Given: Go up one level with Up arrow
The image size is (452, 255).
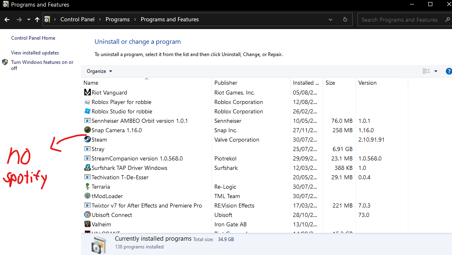Looking at the screenshot, I should [37, 20].
